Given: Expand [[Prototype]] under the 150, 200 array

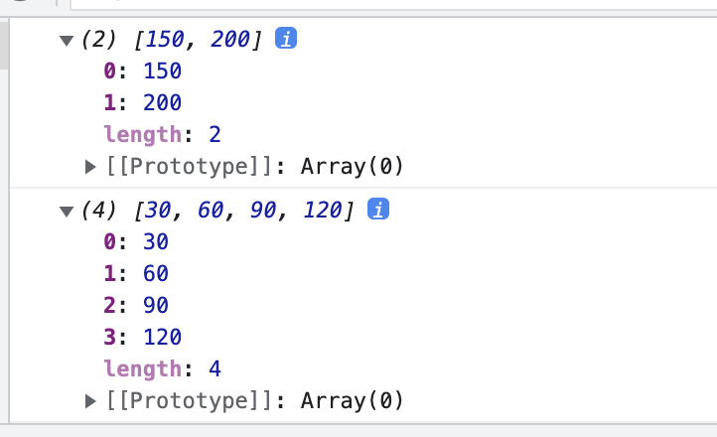Looking at the screenshot, I should click(90, 167).
